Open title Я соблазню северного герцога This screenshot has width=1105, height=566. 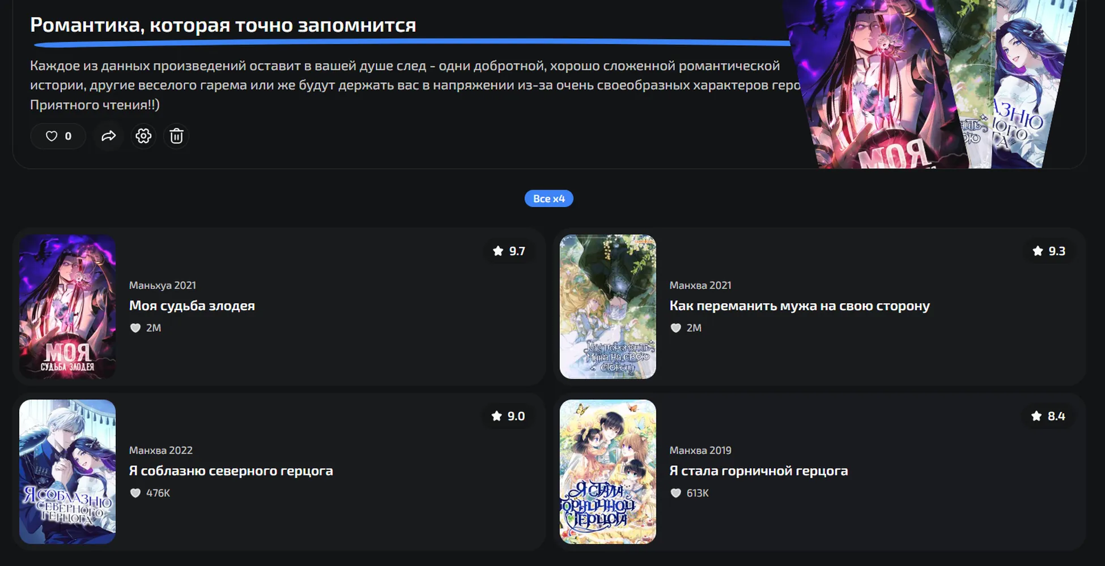pos(231,471)
